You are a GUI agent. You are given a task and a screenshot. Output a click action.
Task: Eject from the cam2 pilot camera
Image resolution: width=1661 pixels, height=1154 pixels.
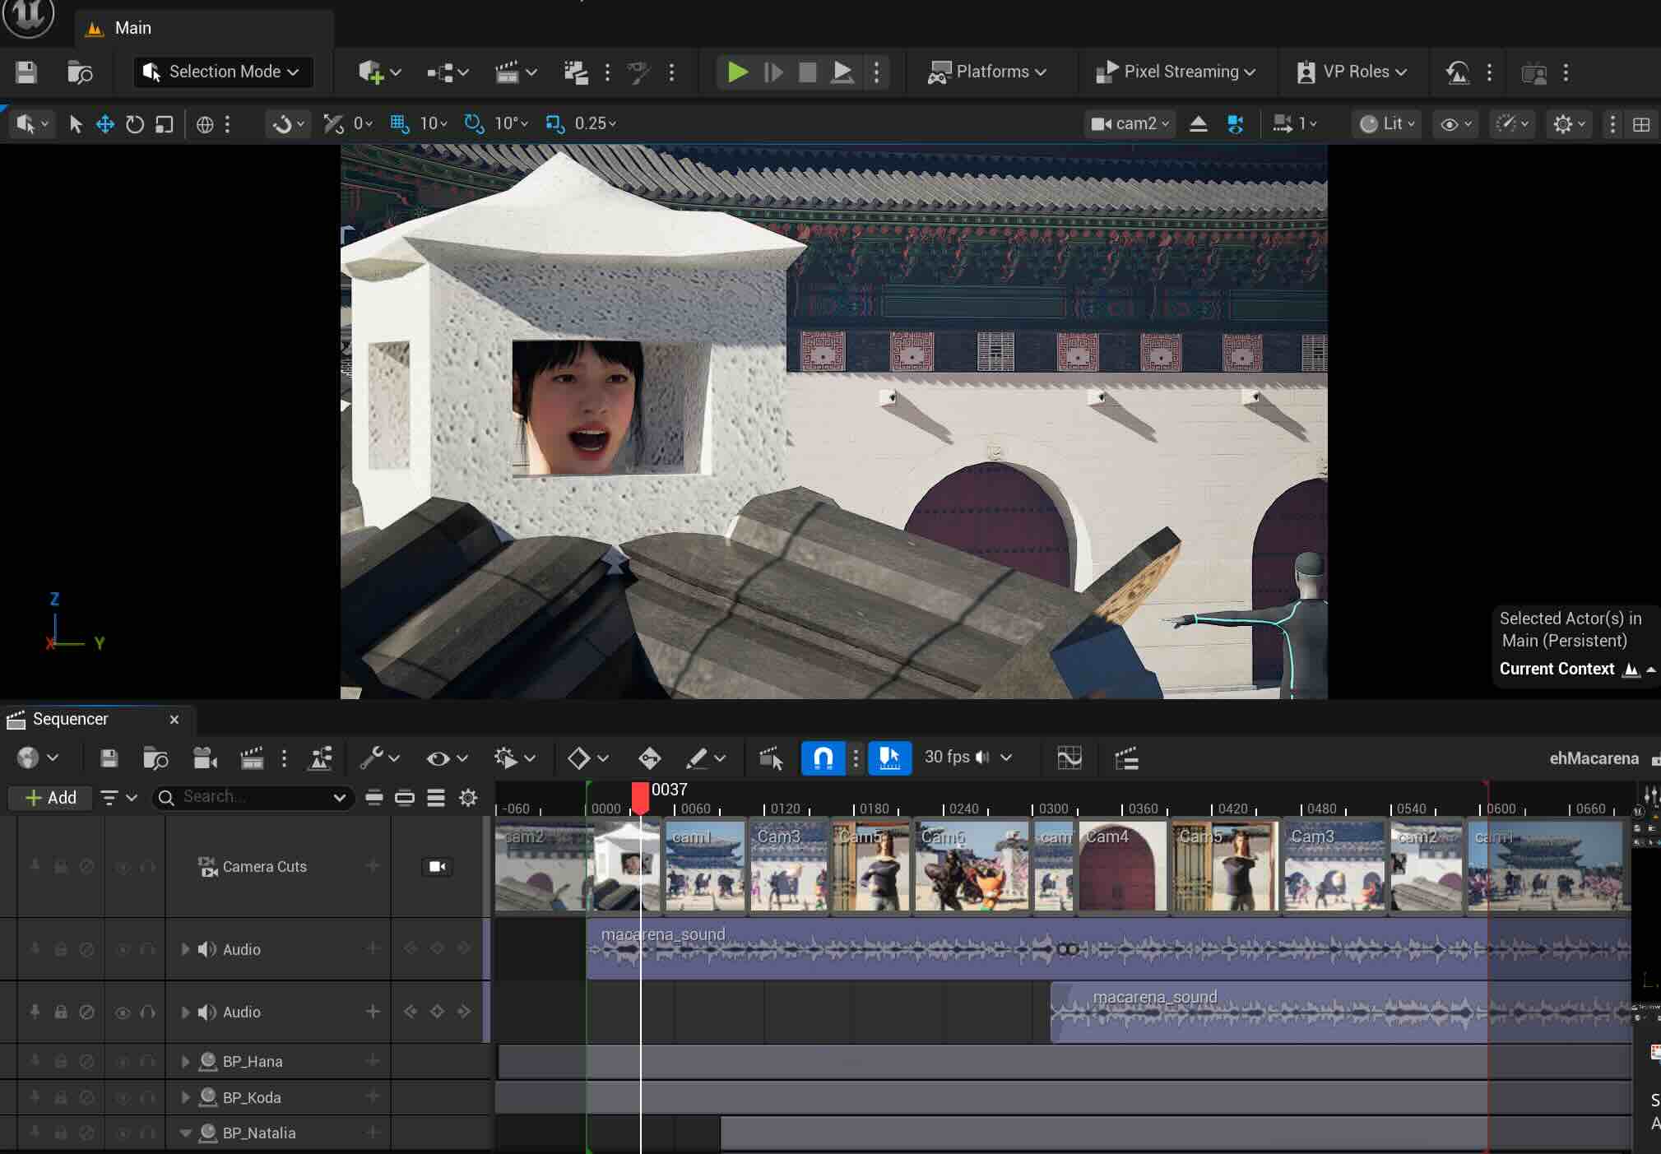coord(1198,124)
